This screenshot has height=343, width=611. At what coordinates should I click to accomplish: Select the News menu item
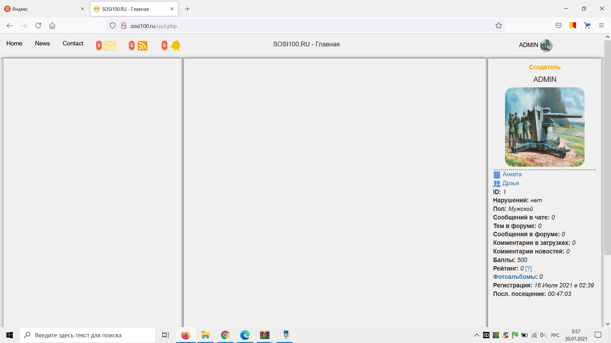[x=42, y=44]
